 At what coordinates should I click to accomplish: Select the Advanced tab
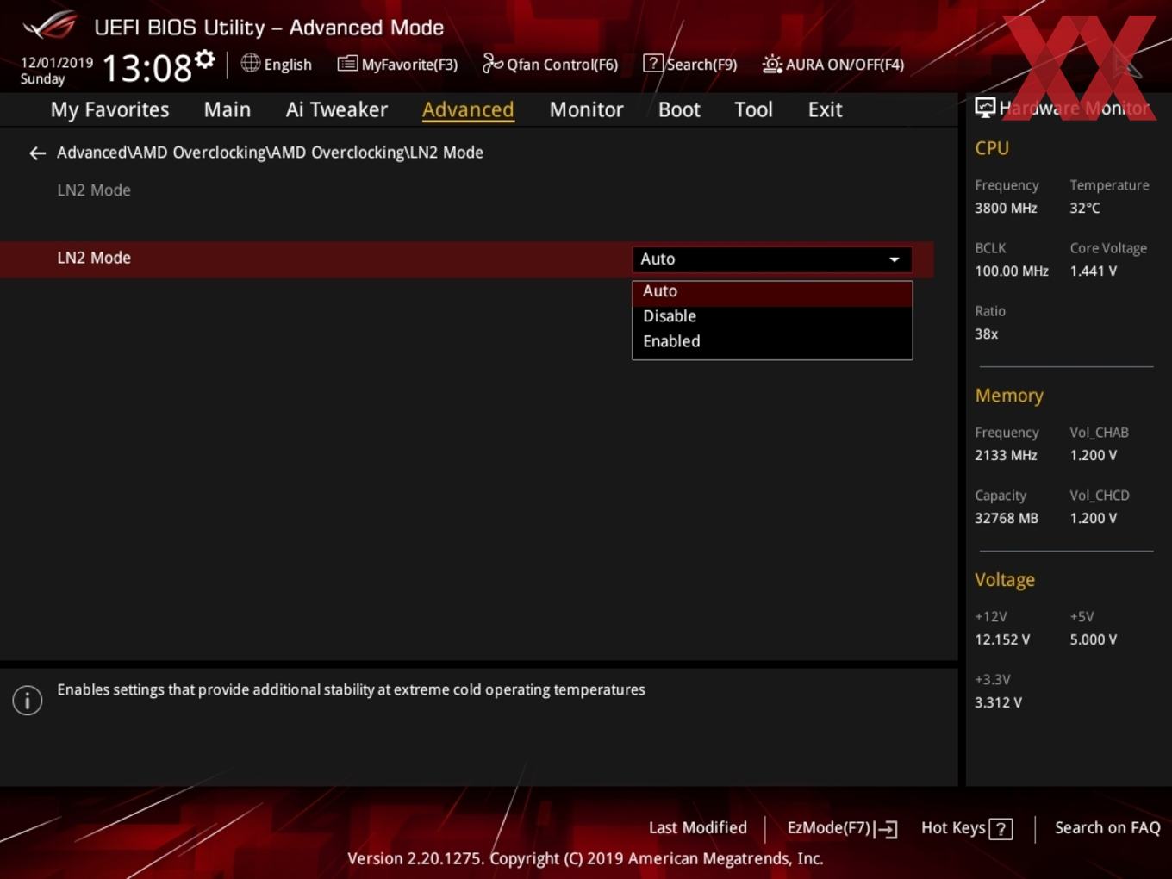(468, 109)
